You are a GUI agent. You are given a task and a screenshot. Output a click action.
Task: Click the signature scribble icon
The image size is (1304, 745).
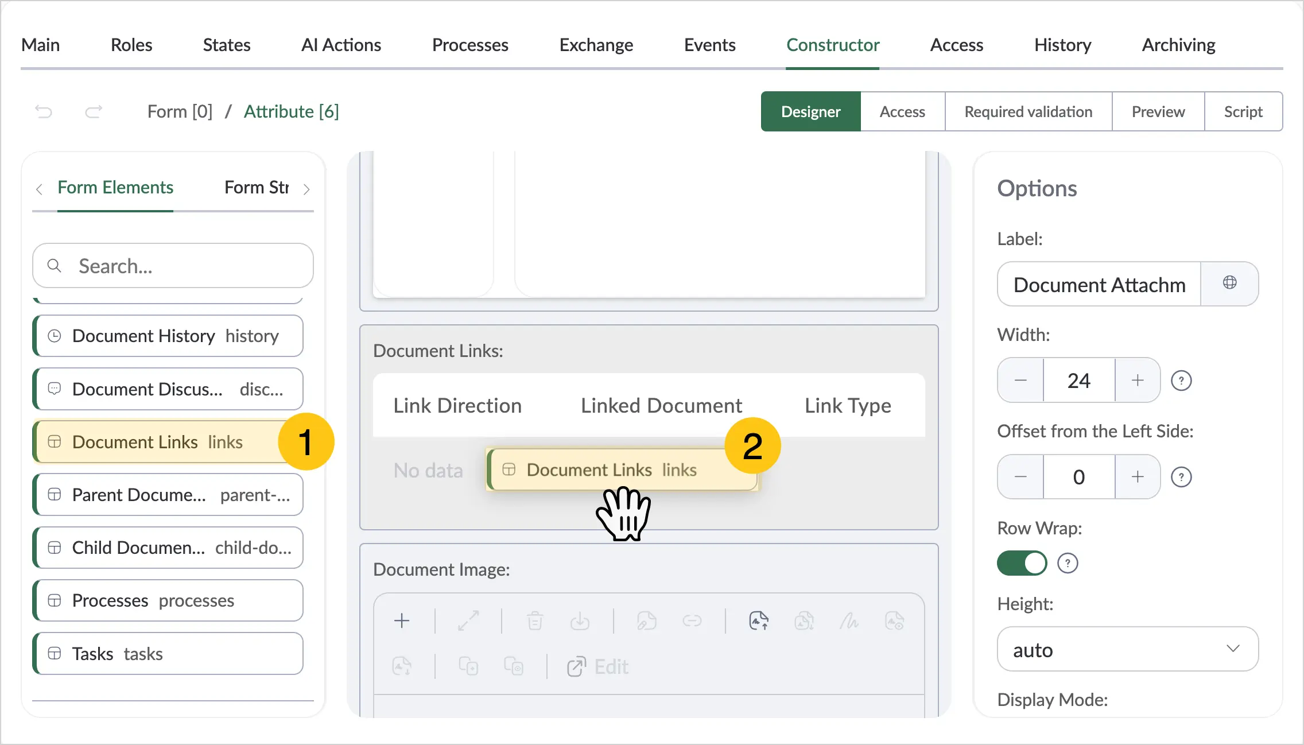tap(849, 620)
